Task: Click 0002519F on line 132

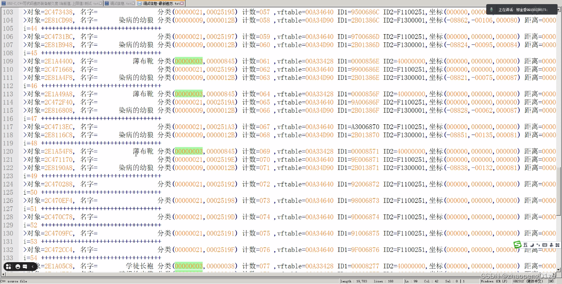Action: (221, 249)
